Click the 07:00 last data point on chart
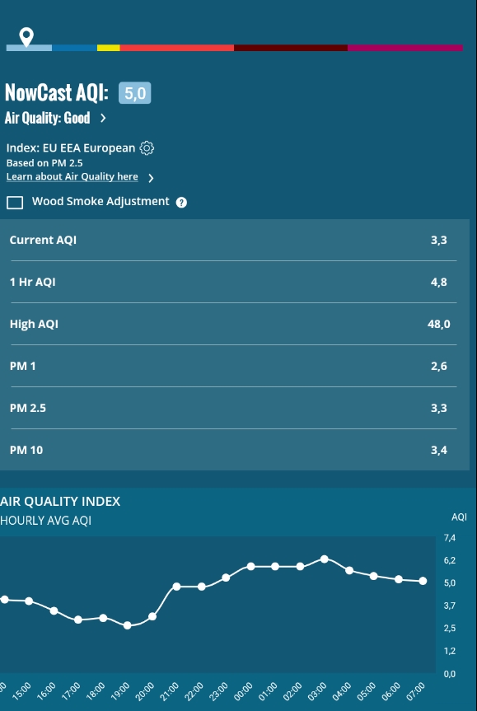 coord(423,581)
